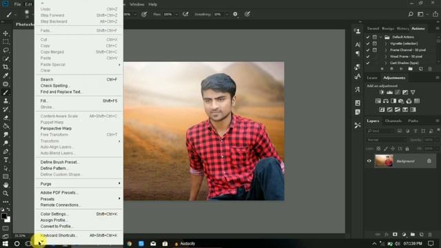Open the Purge submenu

(x=79, y=184)
